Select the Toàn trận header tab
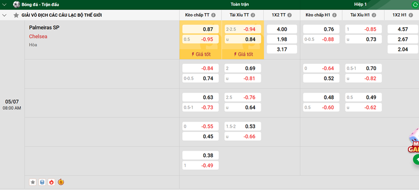This screenshot has height=190, width=419. click(240, 5)
